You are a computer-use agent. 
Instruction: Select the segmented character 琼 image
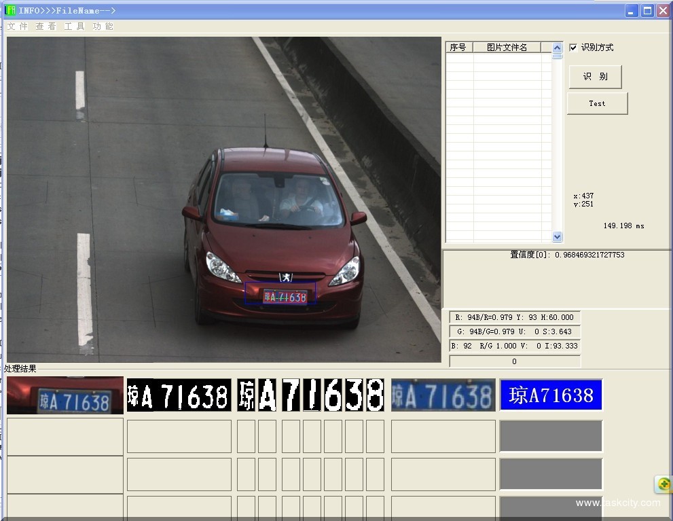(246, 395)
